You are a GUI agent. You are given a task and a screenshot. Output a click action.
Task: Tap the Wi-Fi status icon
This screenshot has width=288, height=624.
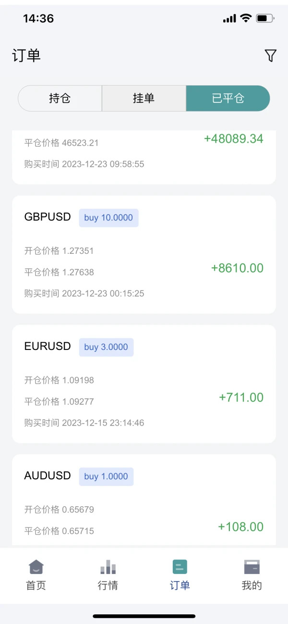click(x=246, y=18)
